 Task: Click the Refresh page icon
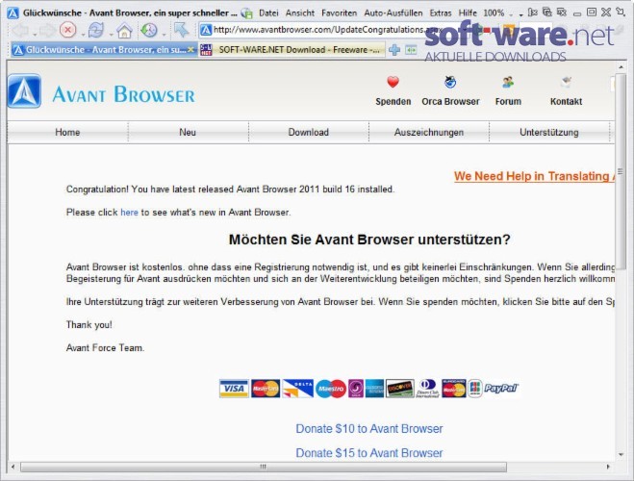pos(96,30)
